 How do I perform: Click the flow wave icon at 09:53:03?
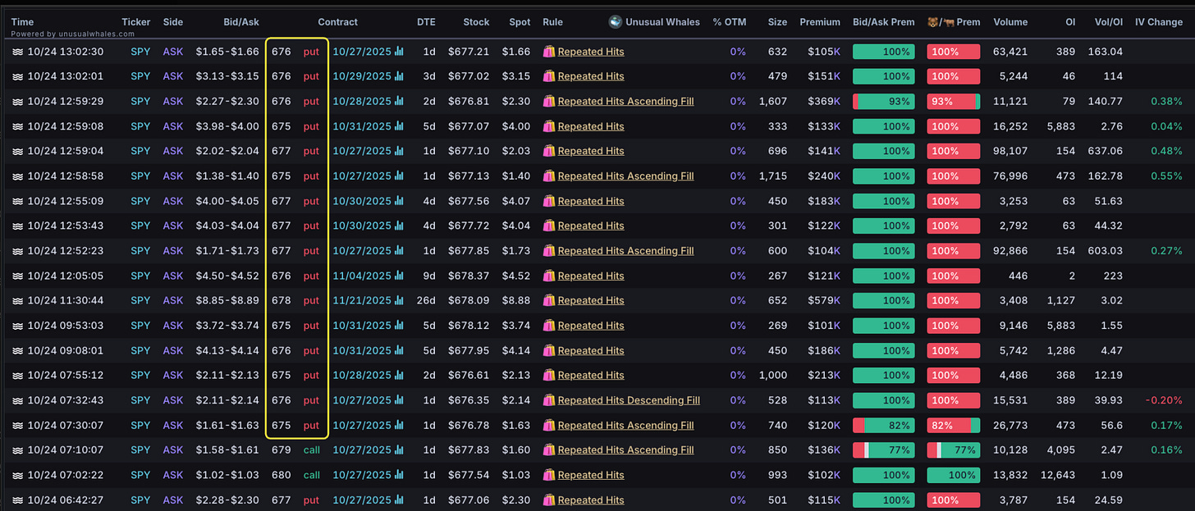point(16,326)
